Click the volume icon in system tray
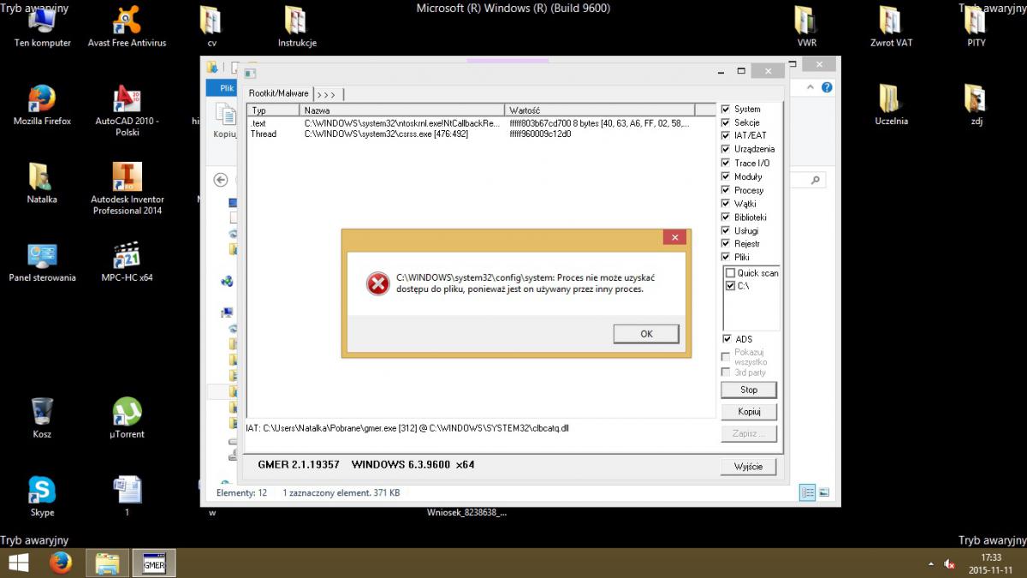 949,563
